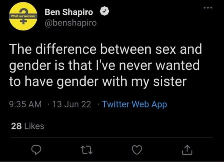Click the word sister in tweet text
Screen dimensions: 224x162
tap(170, 82)
